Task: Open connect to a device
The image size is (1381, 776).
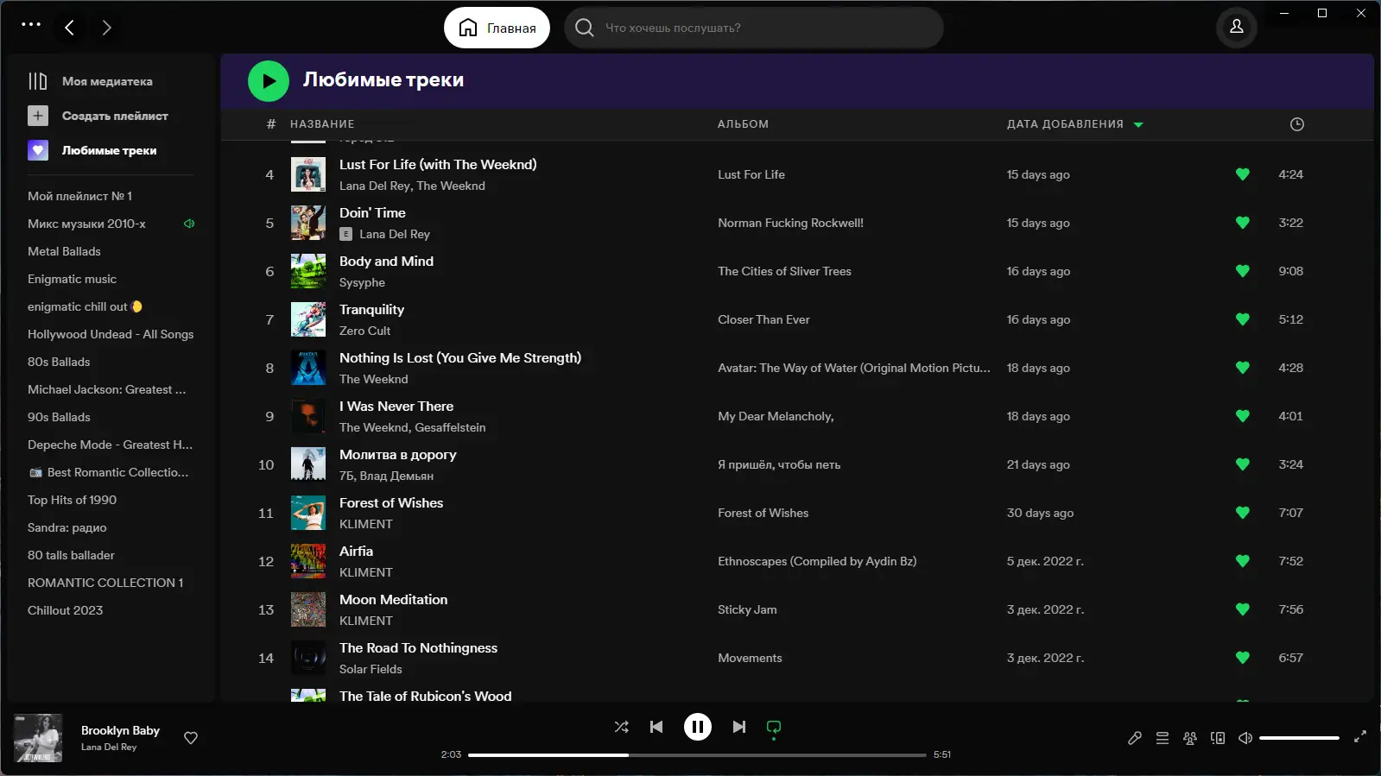Action: coord(1218,738)
